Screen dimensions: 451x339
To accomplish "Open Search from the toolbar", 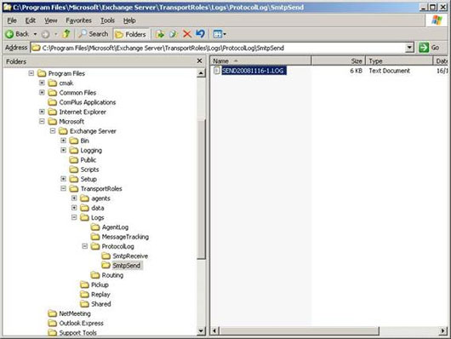I will coord(94,34).
